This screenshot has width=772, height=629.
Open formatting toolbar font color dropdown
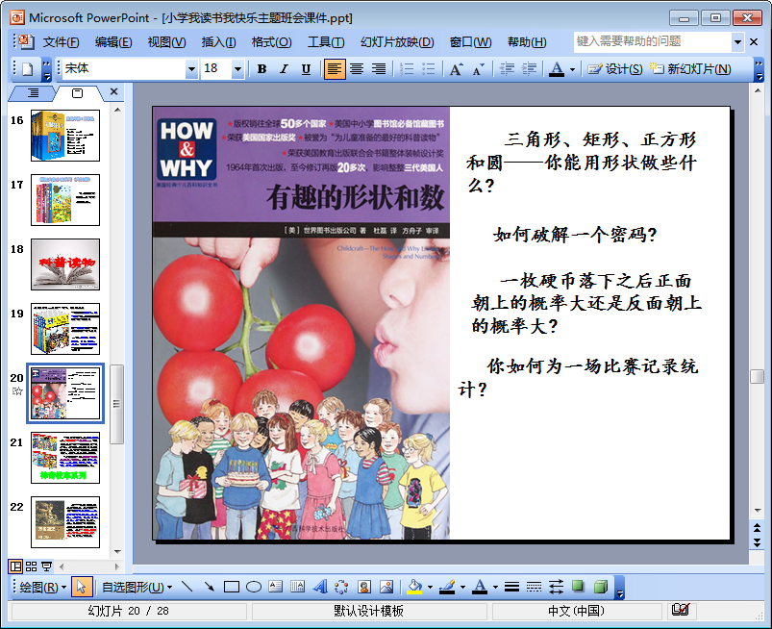[x=572, y=69]
